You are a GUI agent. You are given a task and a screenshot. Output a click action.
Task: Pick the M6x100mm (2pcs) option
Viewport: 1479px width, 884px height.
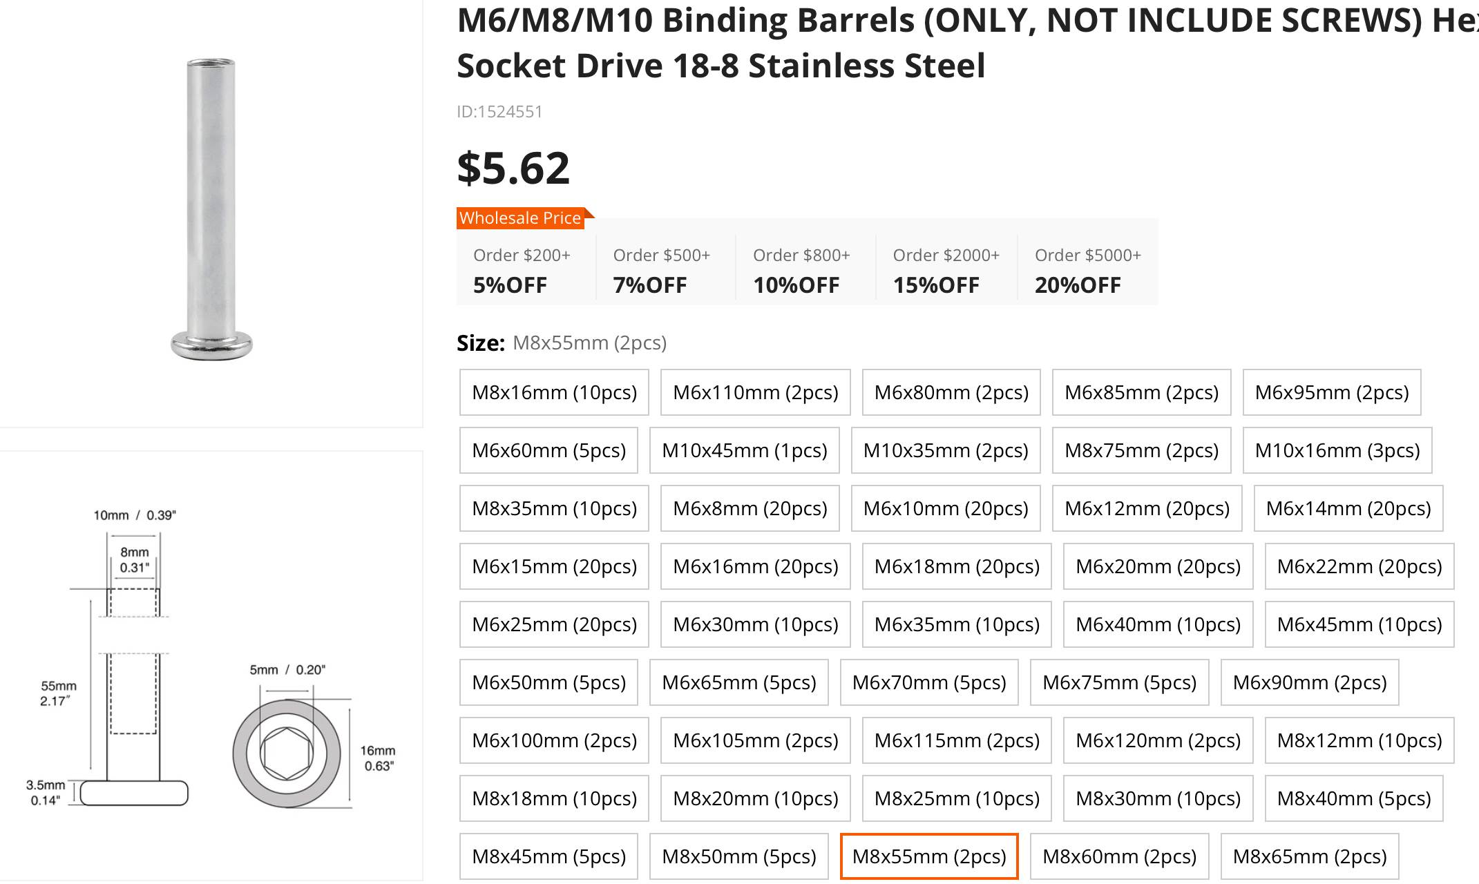click(554, 740)
